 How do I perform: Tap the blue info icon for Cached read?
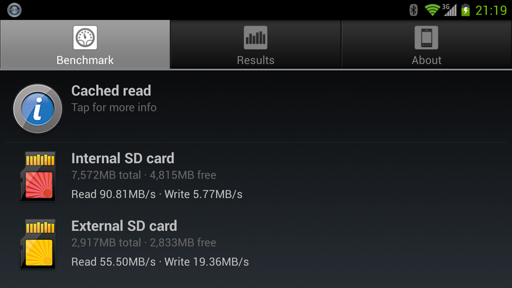[x=38, y=109]
